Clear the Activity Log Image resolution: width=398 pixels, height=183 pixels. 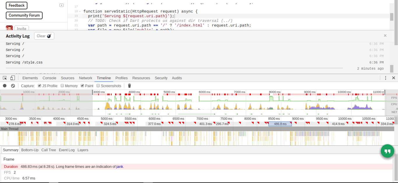click(44, 36)
